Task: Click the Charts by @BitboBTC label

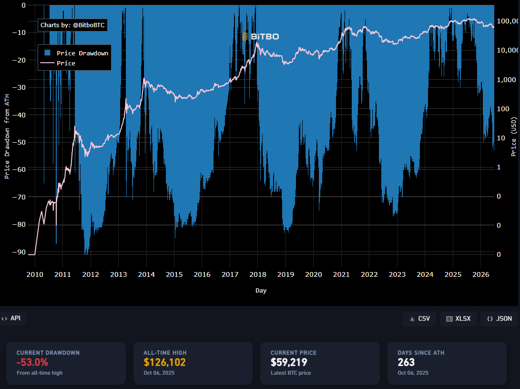Action: pos(72,25)
